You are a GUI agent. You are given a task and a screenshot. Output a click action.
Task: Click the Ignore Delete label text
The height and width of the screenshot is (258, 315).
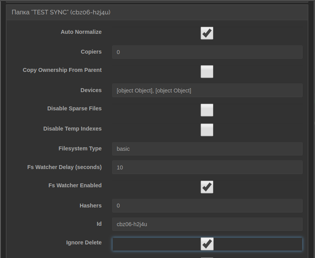tap(84, 242)
